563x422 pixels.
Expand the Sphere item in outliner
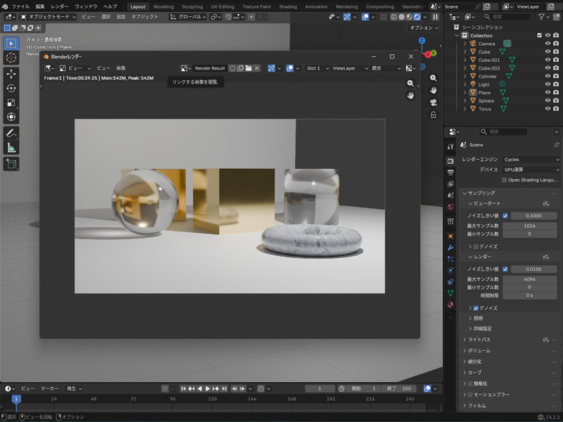coord(465,101)
